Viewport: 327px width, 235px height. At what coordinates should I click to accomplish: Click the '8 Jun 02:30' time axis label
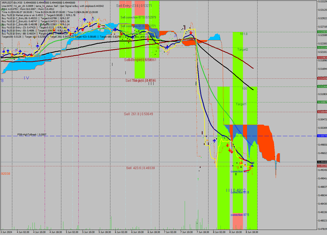(219, 232)
